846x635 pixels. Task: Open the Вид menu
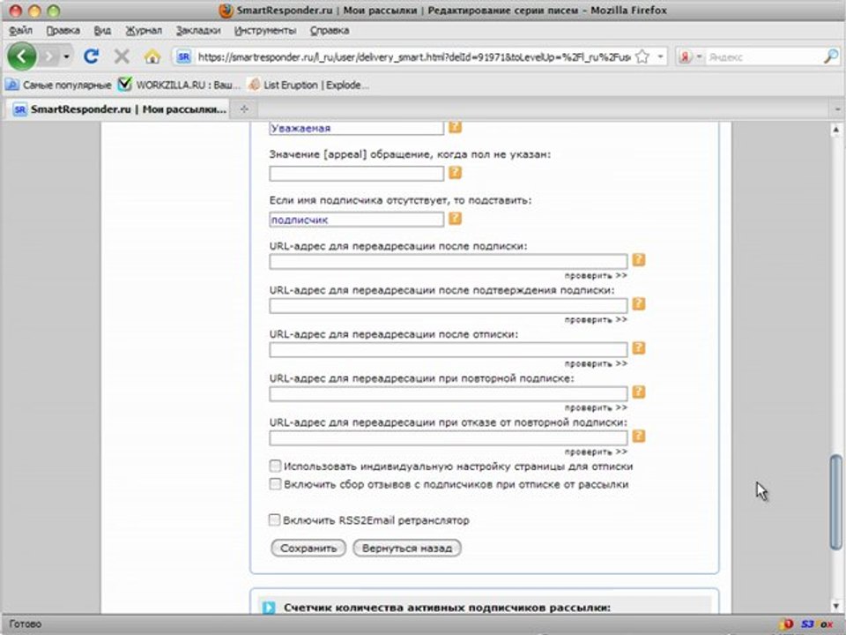[102, 30]
